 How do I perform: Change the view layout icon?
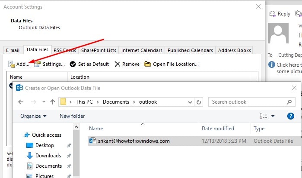(x=264, y=116)
